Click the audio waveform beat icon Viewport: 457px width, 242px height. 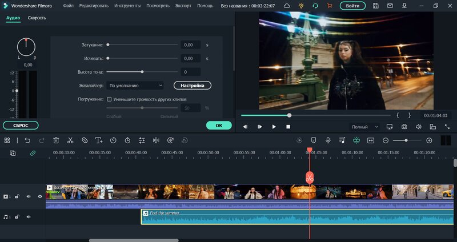pyautogui.click(x=156, y=140)
